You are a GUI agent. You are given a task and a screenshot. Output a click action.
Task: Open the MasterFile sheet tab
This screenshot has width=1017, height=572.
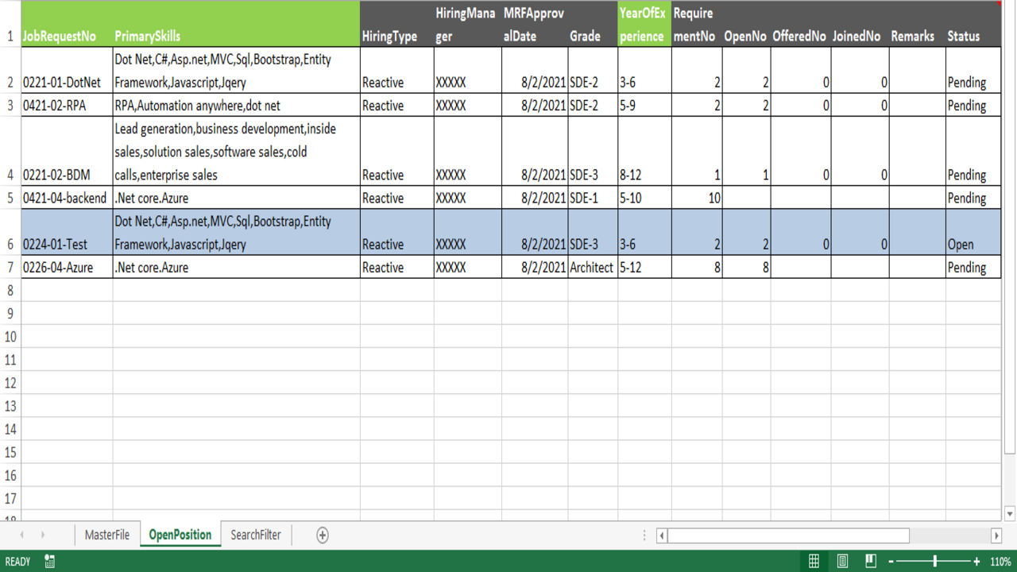point(106,535)
